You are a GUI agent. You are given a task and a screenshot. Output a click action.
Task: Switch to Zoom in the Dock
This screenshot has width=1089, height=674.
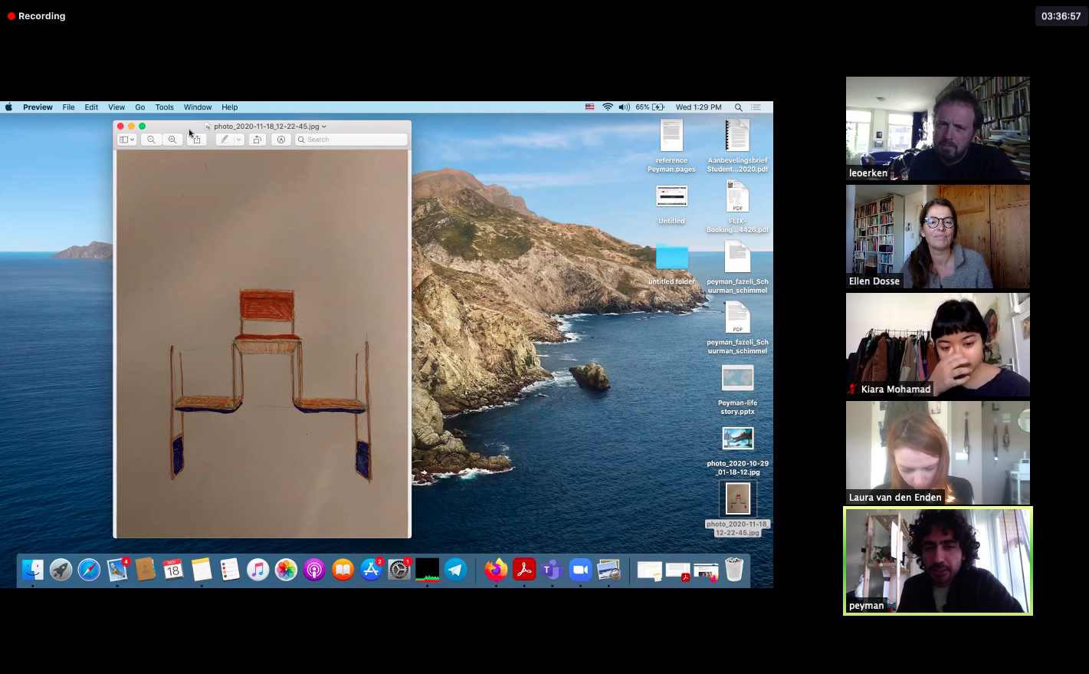click(581, 570)
